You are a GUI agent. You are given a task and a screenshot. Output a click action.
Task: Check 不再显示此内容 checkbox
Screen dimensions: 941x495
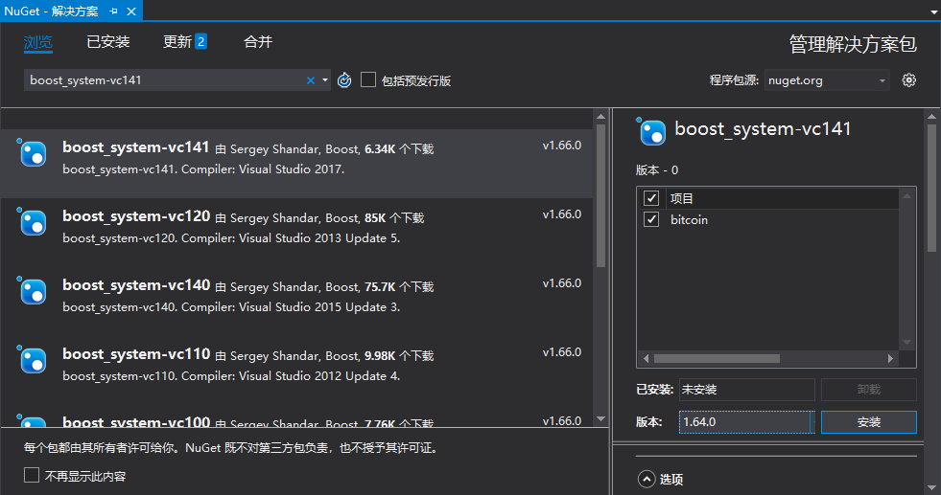[32, 475]
